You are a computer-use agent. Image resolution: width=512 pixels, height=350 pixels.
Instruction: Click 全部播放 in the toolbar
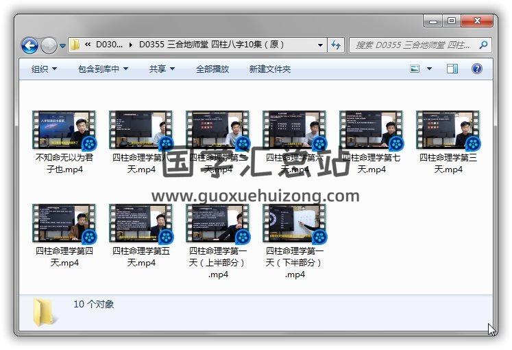(212, 69)
